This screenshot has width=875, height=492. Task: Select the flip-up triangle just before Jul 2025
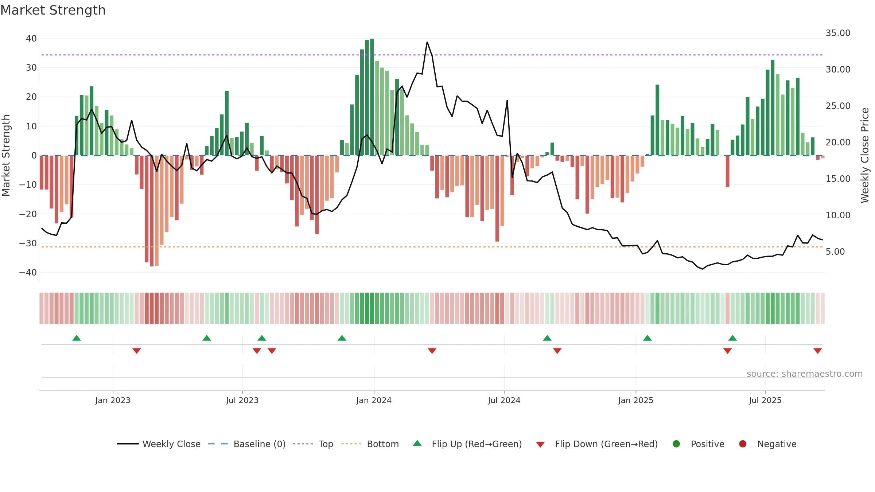point(733,338)
